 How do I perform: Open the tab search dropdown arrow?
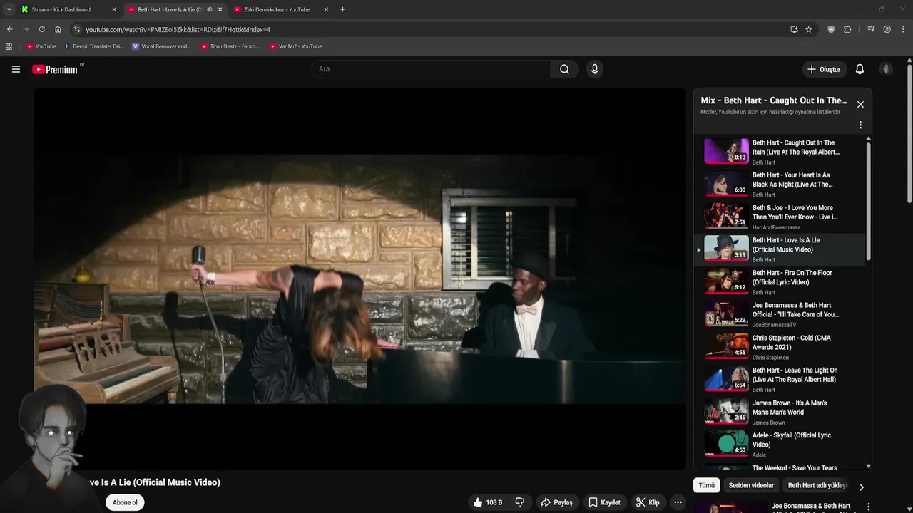click(9, 9)
